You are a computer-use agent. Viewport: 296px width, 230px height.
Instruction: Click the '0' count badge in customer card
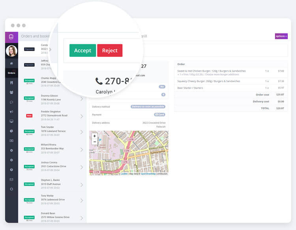[x=163, y=95]
